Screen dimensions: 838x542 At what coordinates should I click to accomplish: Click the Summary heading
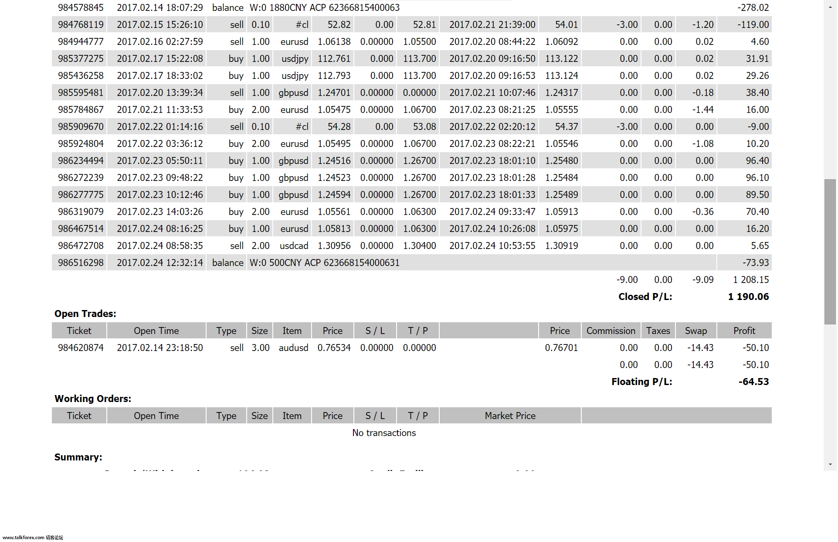[x=78, y=457]
